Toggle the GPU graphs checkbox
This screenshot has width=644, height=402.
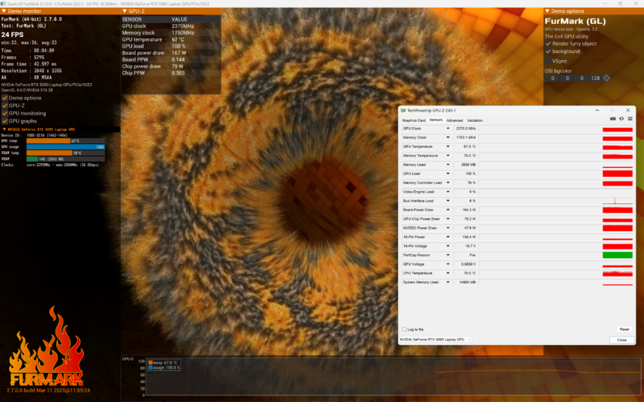[5, 122]
